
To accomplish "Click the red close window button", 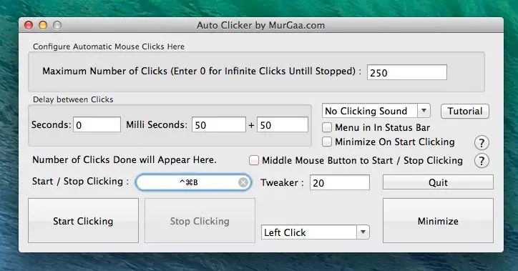I will pyautogui.click(x=29, y=25).
